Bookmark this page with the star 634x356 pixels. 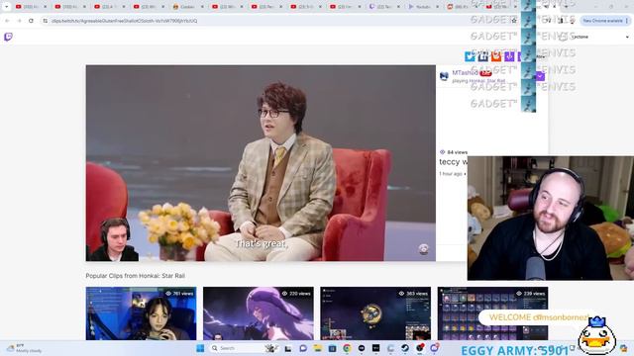(514, 21)
